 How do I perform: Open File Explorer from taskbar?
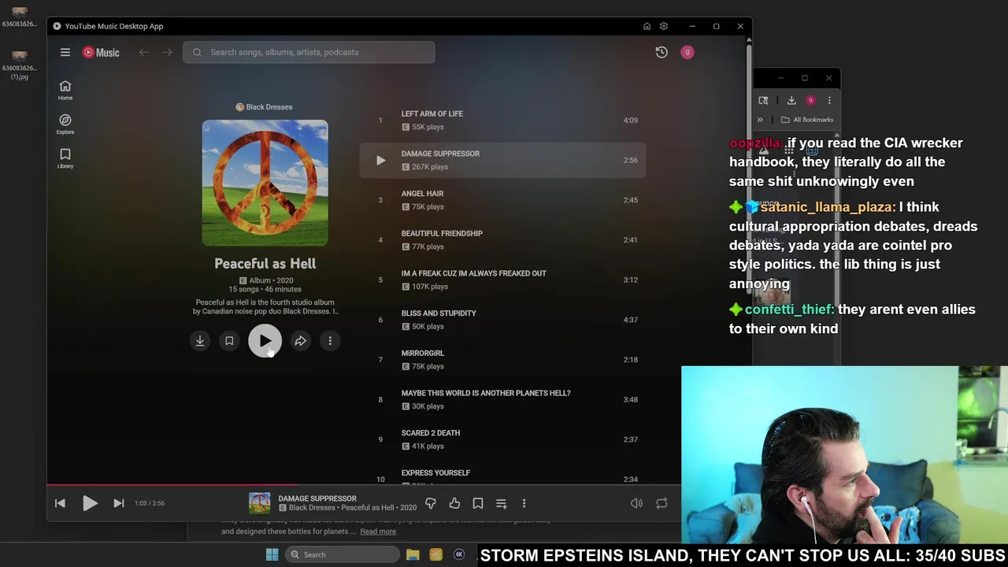(413, 554)
